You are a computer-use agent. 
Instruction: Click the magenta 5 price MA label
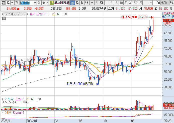tap(44, 14)
